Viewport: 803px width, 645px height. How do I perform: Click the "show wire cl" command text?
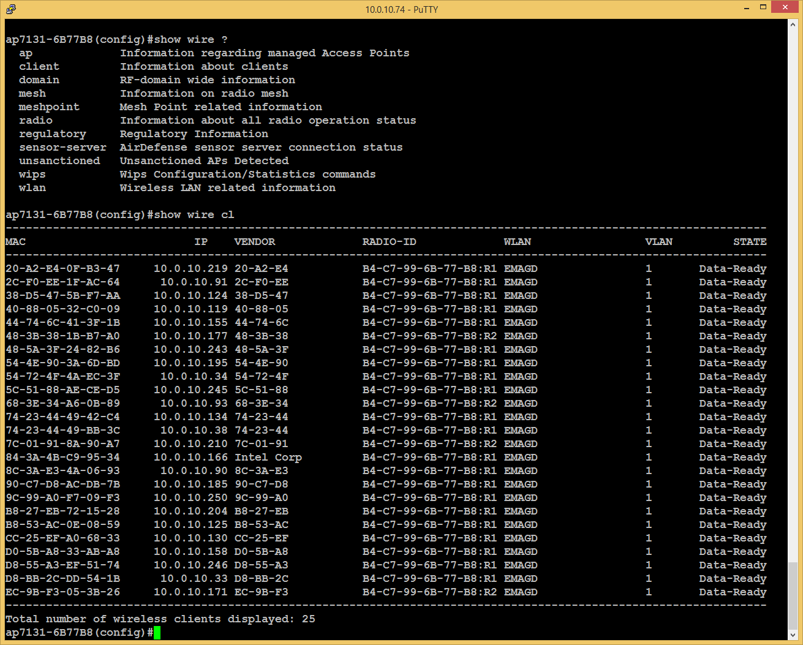point(194,215)
